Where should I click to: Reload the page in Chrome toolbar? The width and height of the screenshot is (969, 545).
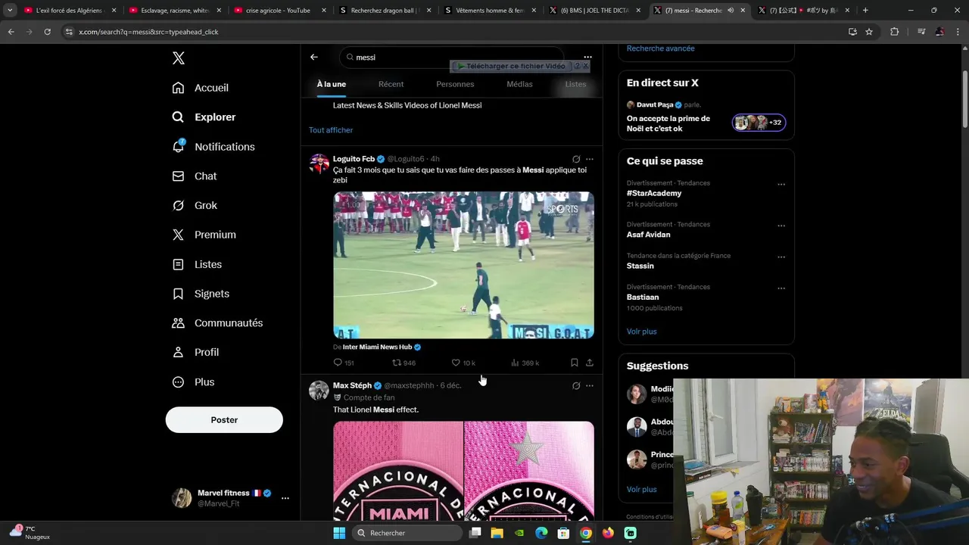[x=47, y=32]
